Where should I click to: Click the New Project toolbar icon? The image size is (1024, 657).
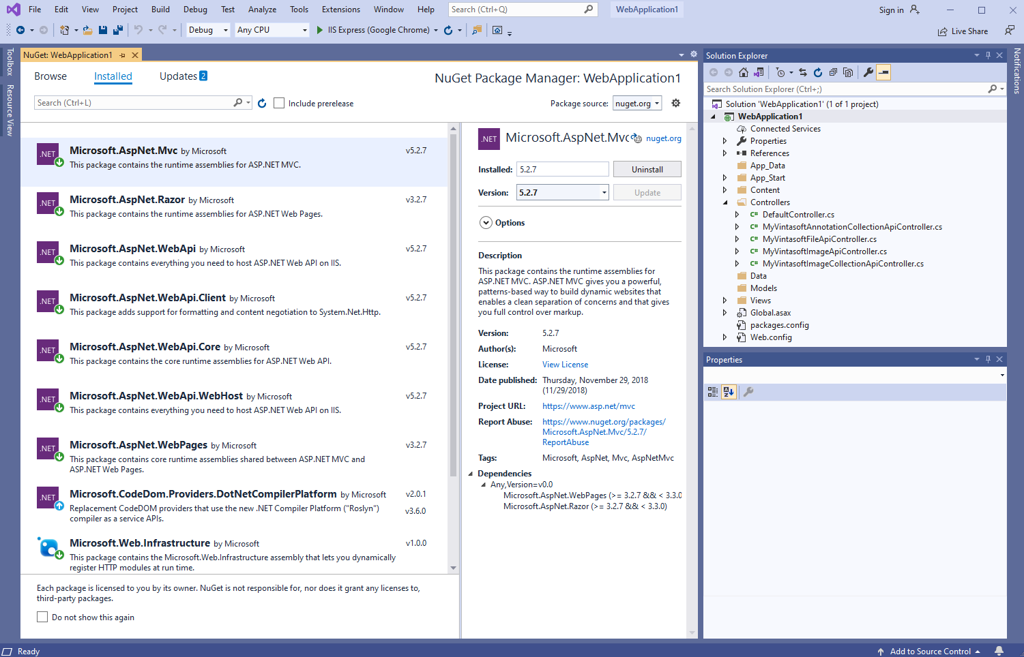tap(64, 30)
